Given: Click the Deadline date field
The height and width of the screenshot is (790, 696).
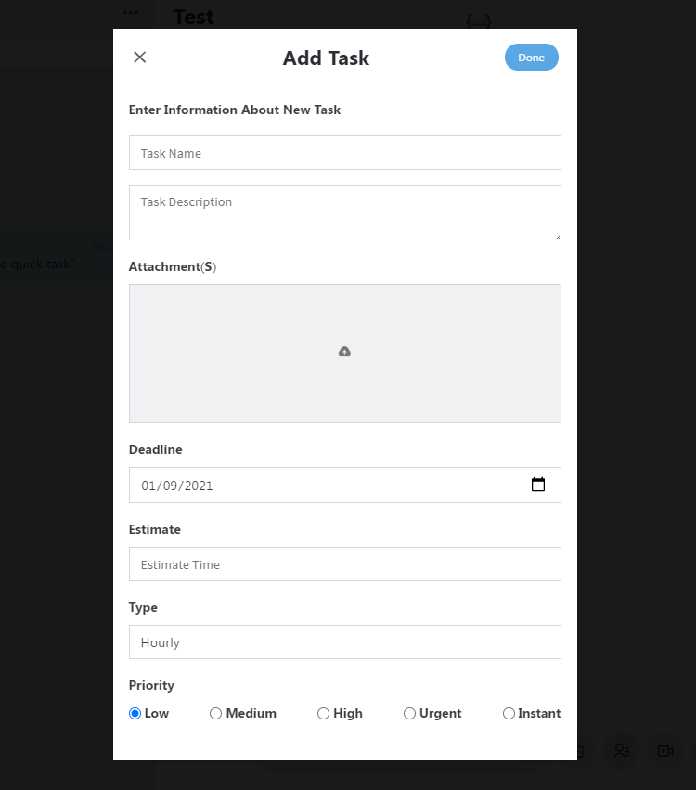Looking at the screenshot, I should [345, 485].
